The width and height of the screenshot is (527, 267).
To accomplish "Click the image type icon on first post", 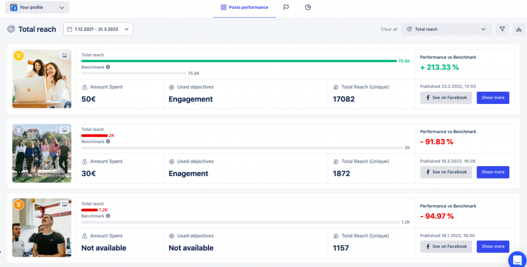I will (65, 56).
